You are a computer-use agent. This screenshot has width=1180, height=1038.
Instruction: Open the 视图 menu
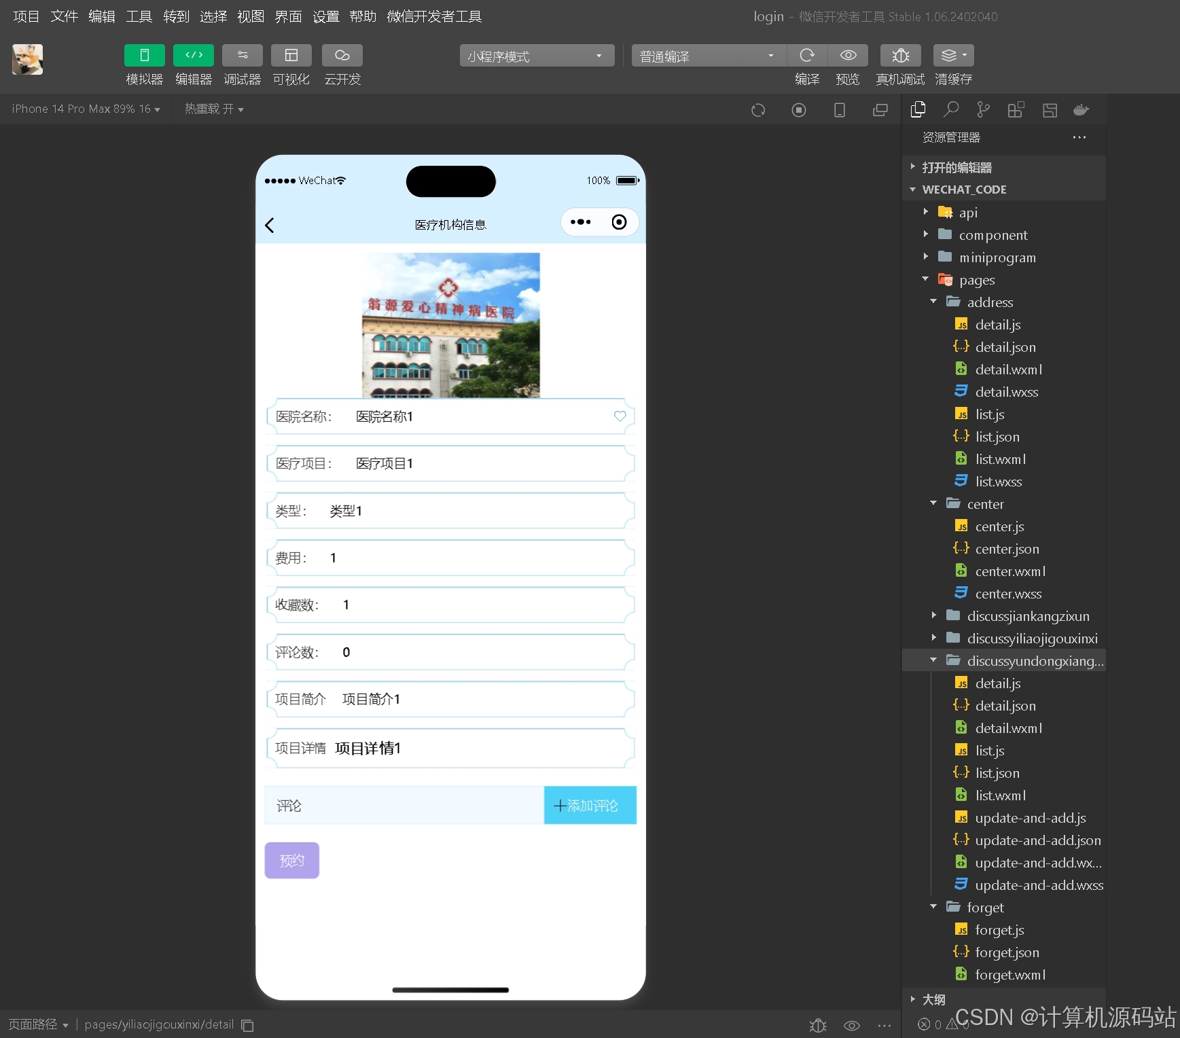251,16
